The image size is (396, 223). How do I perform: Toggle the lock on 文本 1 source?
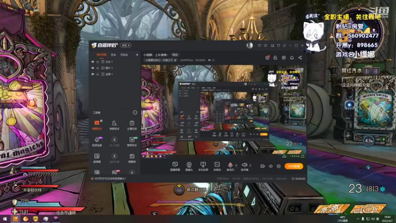click(98, 61)
